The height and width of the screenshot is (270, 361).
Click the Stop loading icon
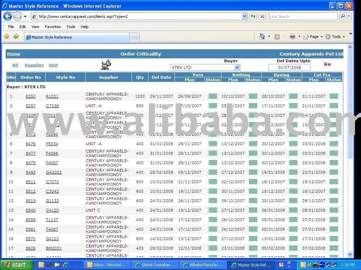[262, 17]
